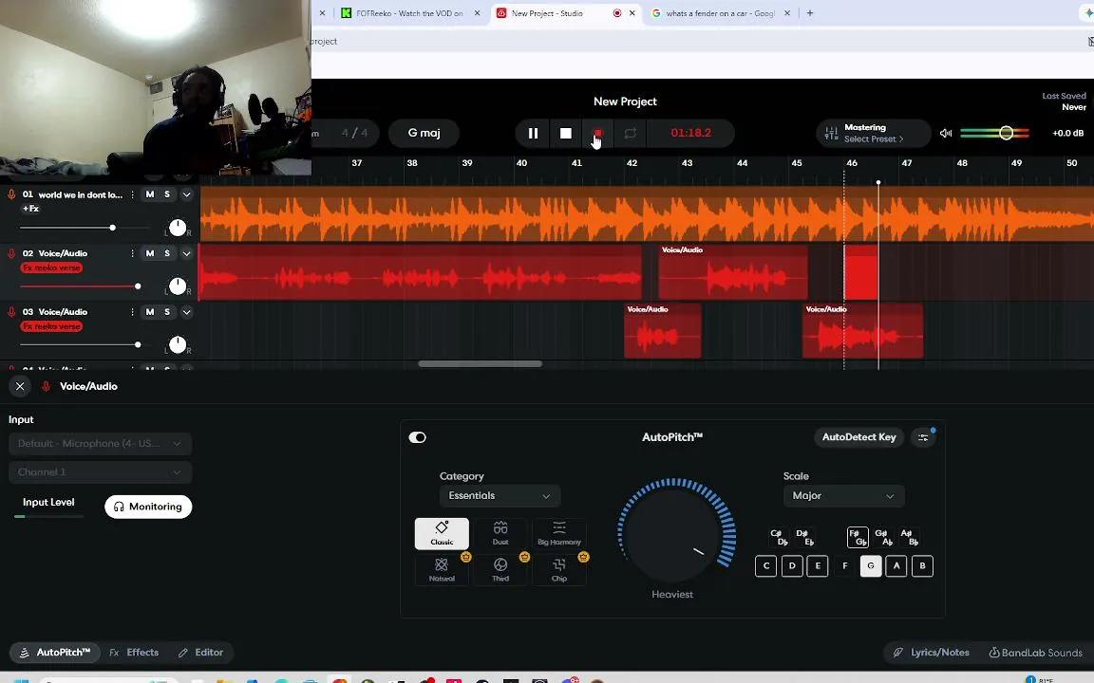Select the Natural AutoPitch preset

coord(442,569)
